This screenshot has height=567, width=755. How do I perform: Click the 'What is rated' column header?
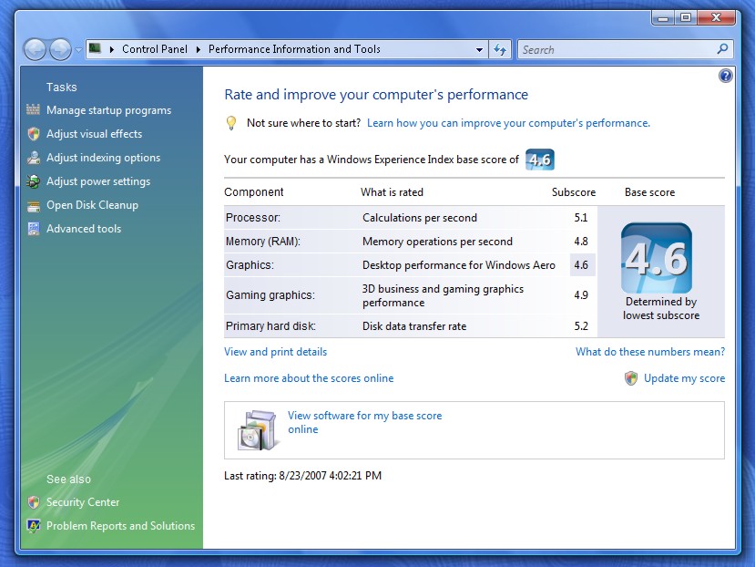(392, 192)
